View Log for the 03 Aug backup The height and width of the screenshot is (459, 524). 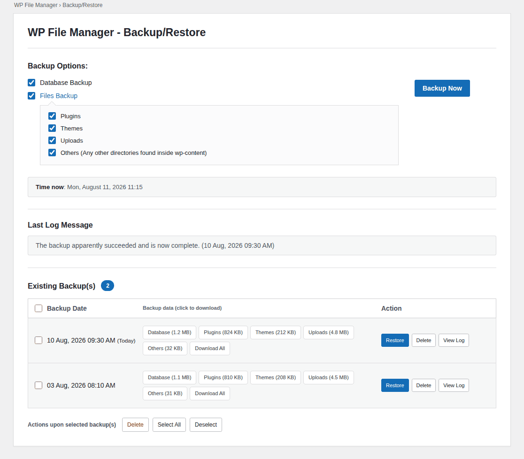coord(454,385)
